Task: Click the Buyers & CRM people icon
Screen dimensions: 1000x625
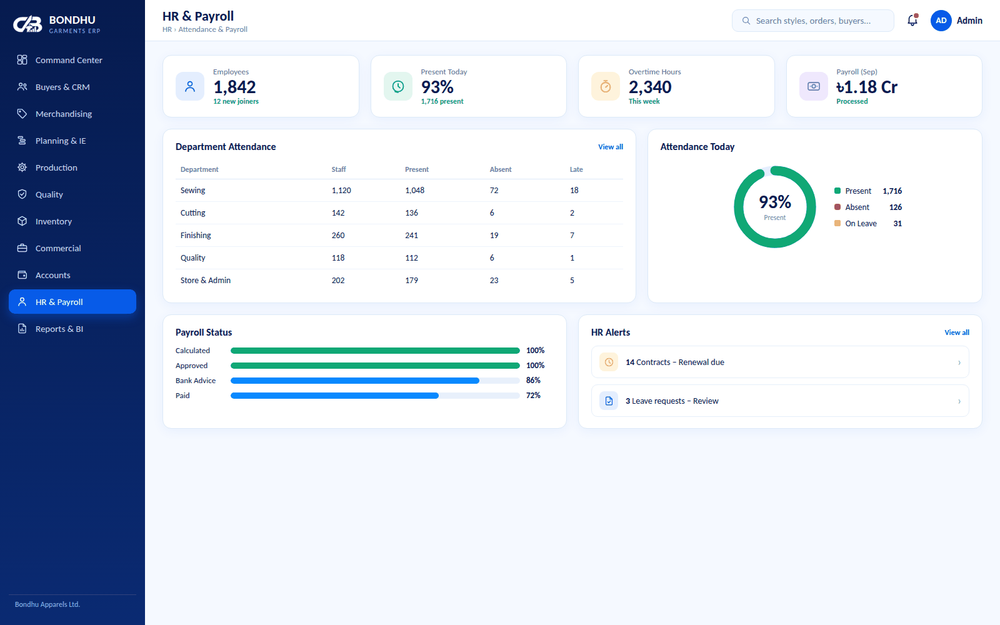Action: click(22, 87)
